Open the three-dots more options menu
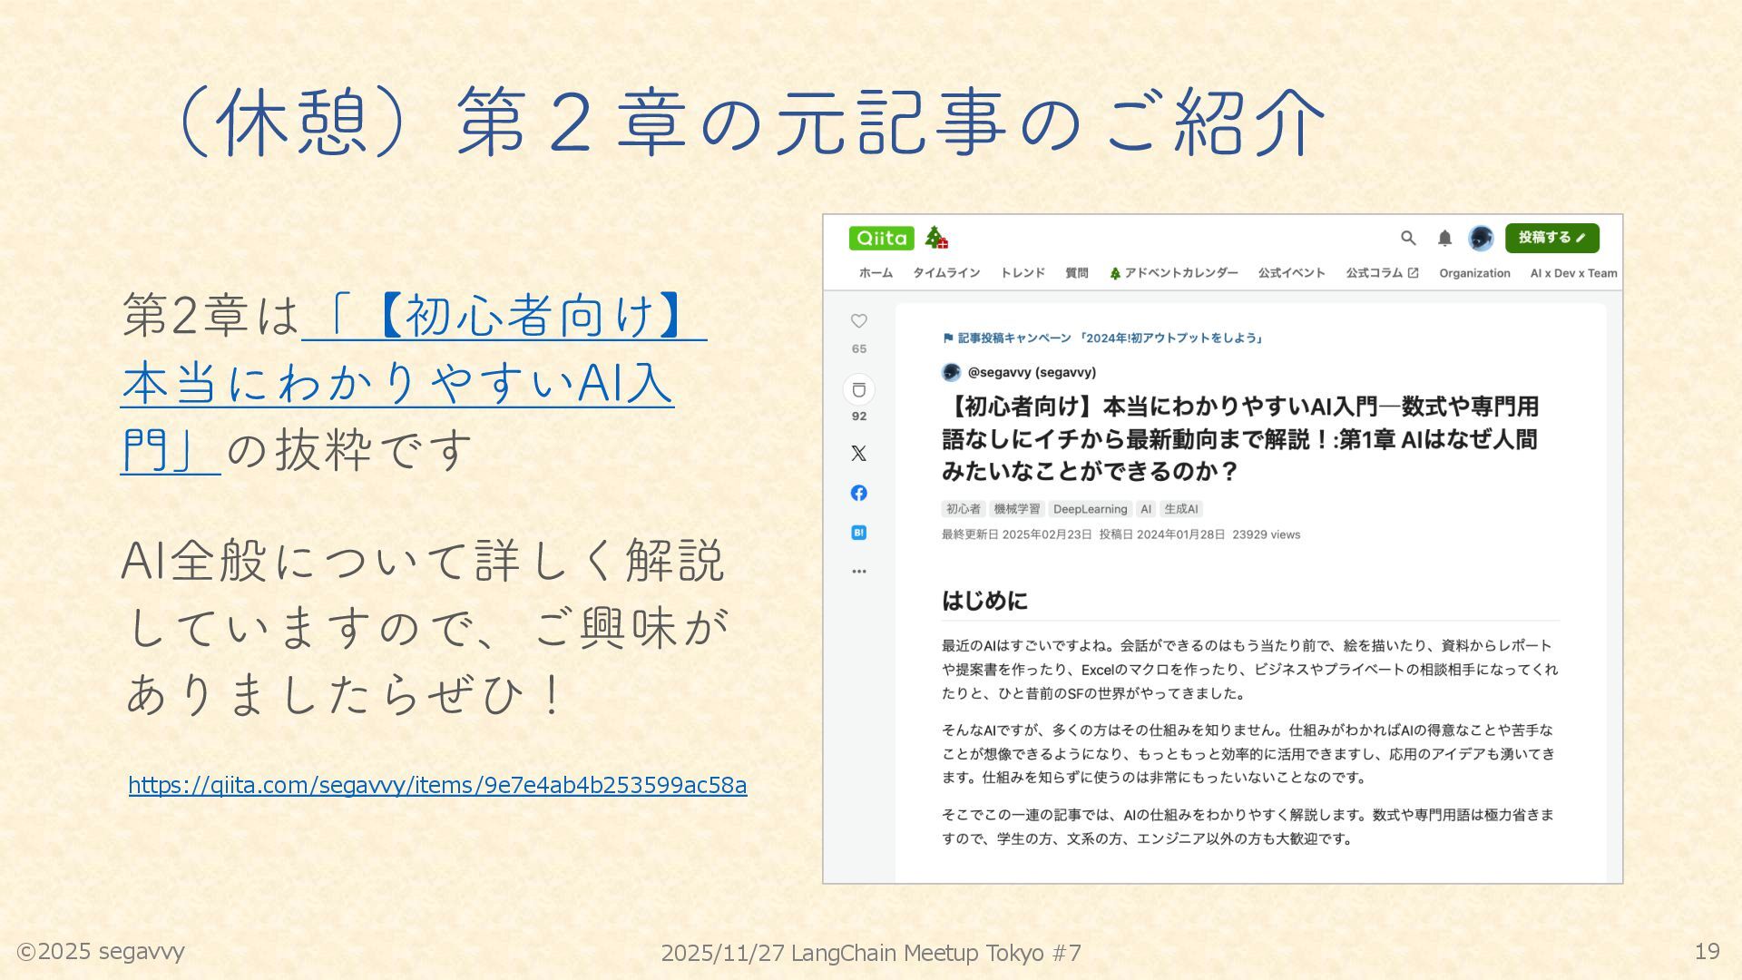Screen dimensions: 1742x980 [858, 572]
